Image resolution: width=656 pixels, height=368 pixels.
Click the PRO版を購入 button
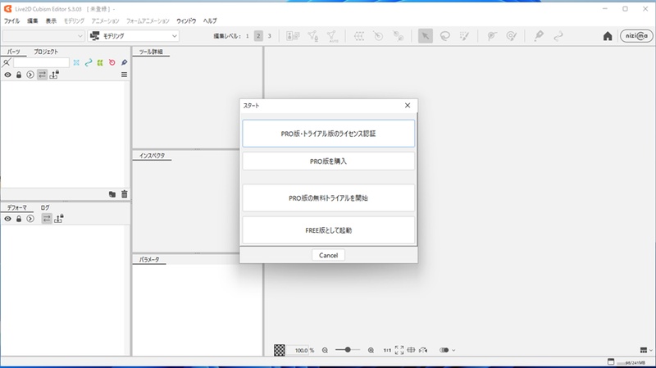point(329,161)
